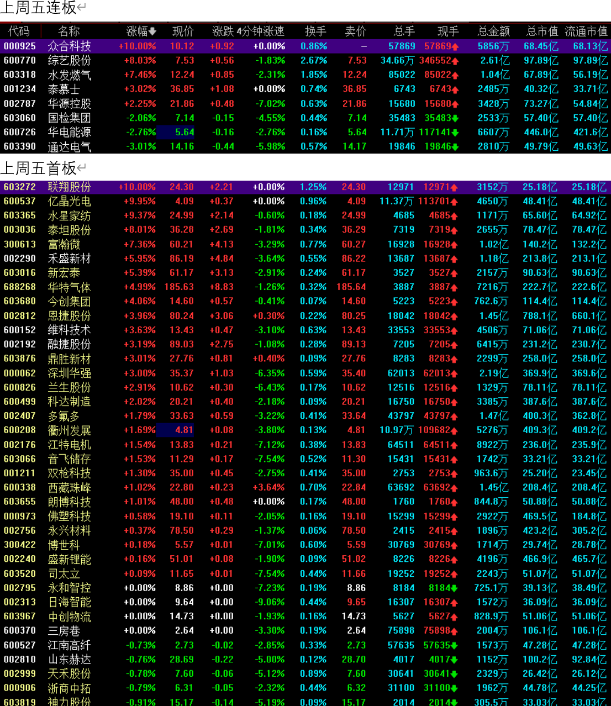This screenshot has height=706, width=611.
Task: Select the 江特电机 stock name
Action: (70, 445)
